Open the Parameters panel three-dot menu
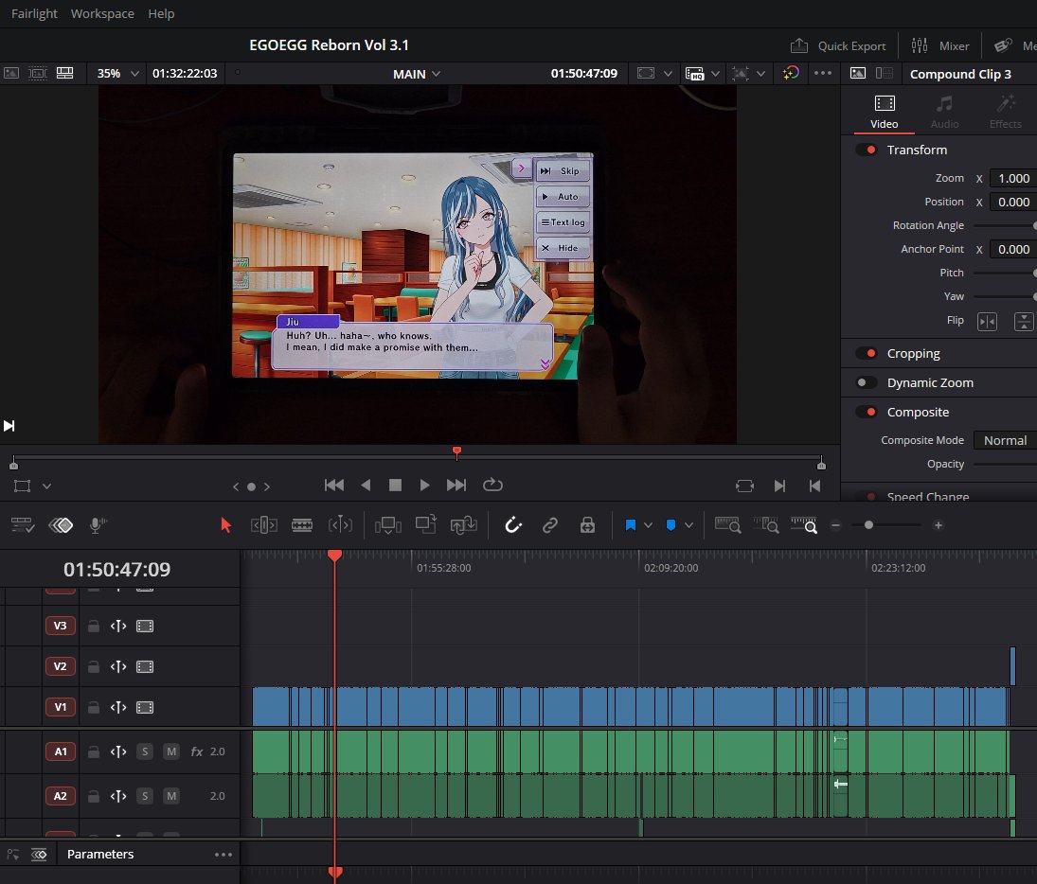The image size is (1037, 884). coord(223,855)
